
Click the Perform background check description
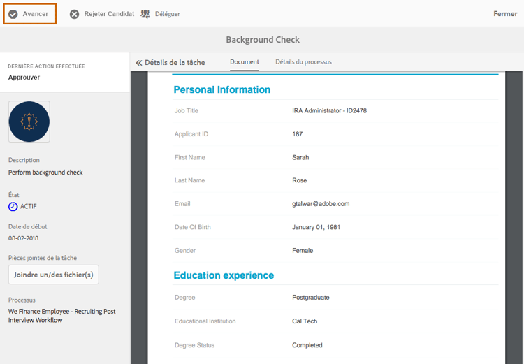point(45,173)
